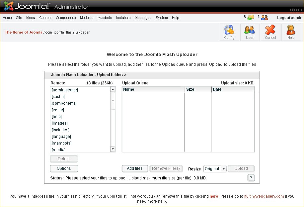Open the Help toolbar icon
The image size is (304, 207).
(291, 32)
